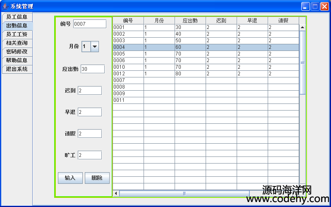This screenshot has width=331, height=207.
Task: Select table row 0010
Action: (206, 67)
